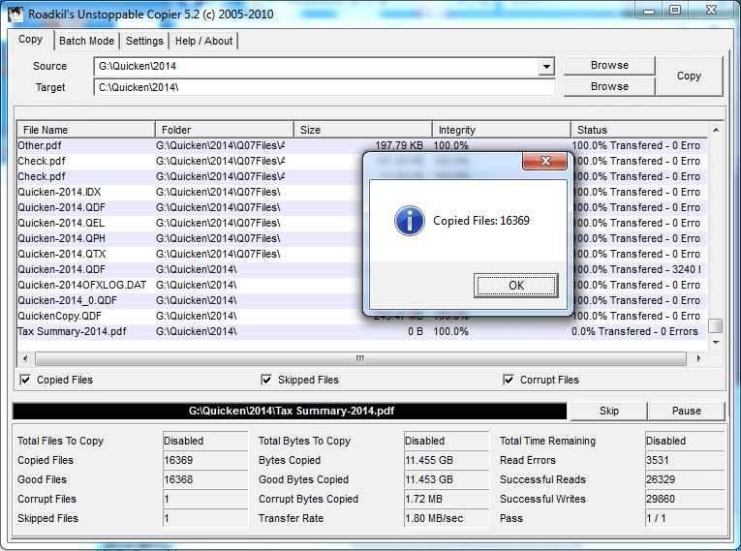The image size is (741, 551).
Task: Click the vertical scrollbar thumb in file list
Action: [716, 326]
